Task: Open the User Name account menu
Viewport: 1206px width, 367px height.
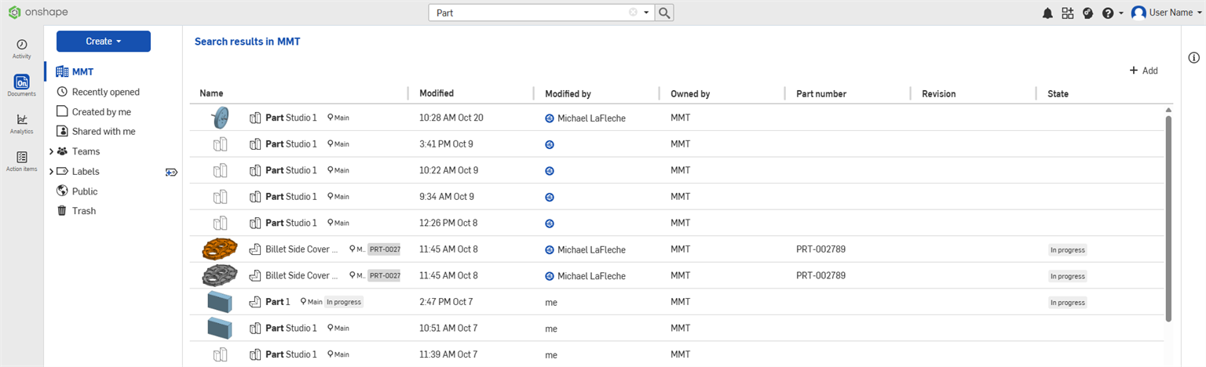Action: tap(1167, 13)
